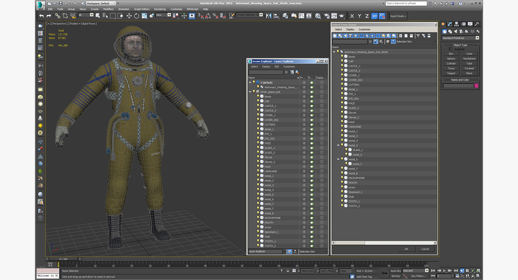Image resolution: width=518 pixels, height=280 pixels.
Task: Collapse metal_6 node in Select From Scene
Action: pyautogui.click(x=338, y=159)
